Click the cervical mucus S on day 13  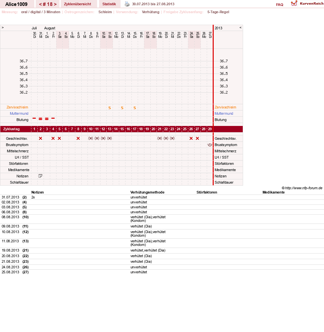coord(110,108)
